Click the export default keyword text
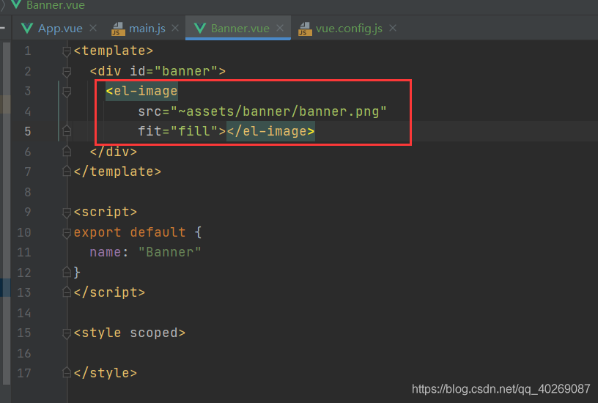 130,232
